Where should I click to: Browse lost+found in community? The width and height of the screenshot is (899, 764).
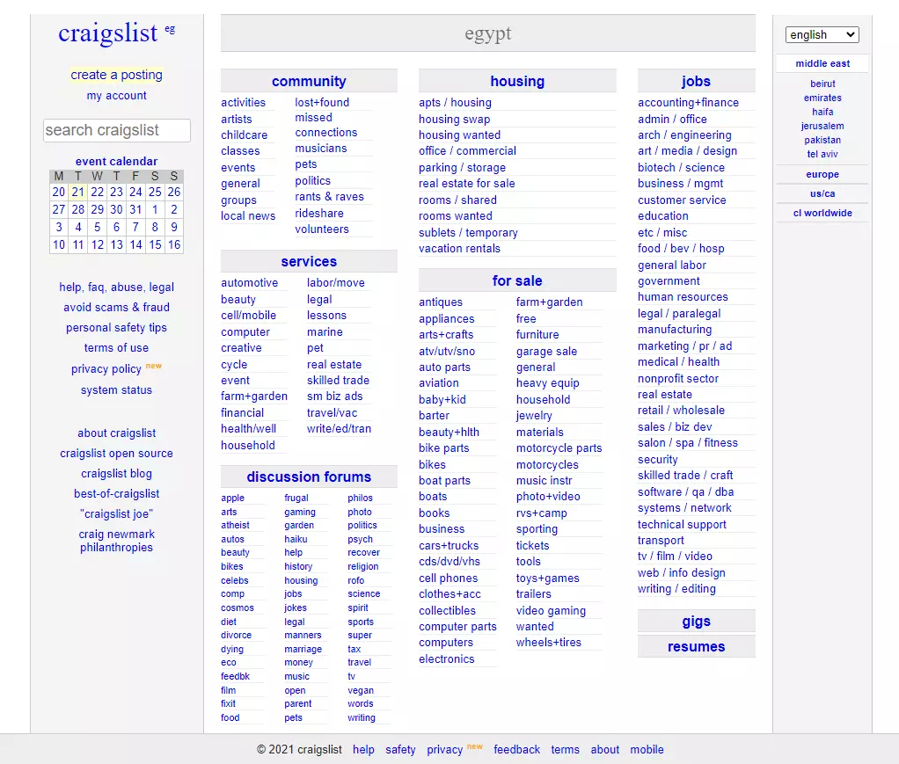click(322, 103)
